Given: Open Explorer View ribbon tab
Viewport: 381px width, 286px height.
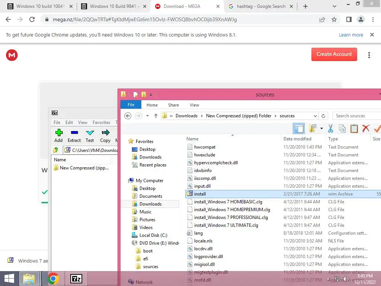Looking at the screenshot, I should [194, 105].
